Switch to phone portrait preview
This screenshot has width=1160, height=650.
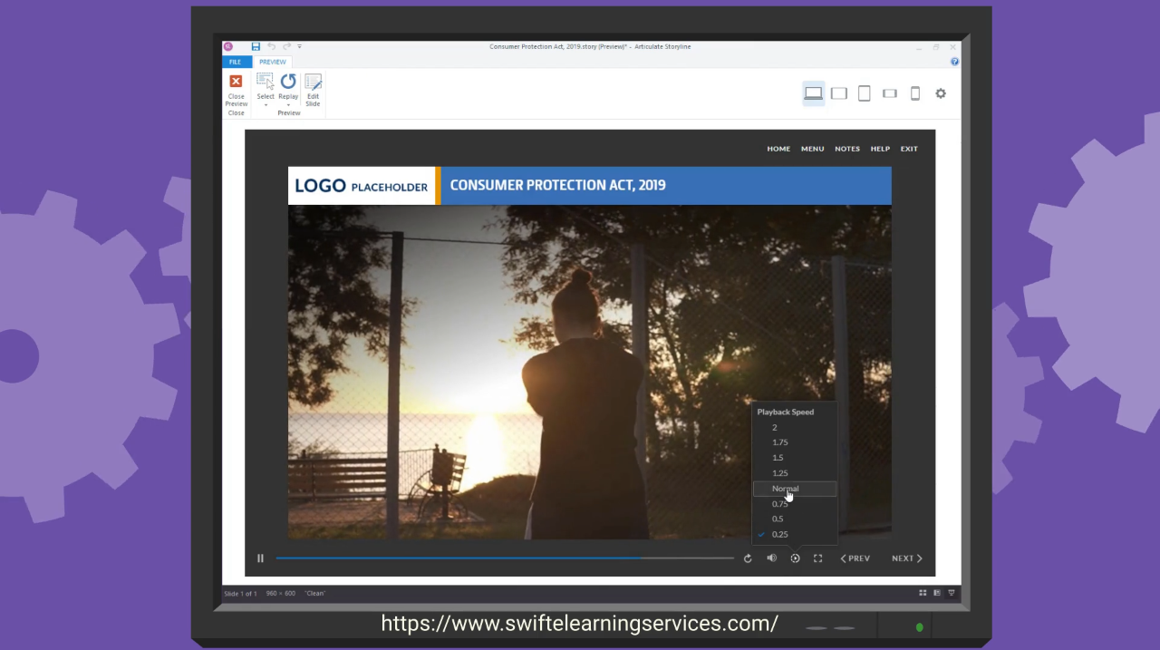915,93
